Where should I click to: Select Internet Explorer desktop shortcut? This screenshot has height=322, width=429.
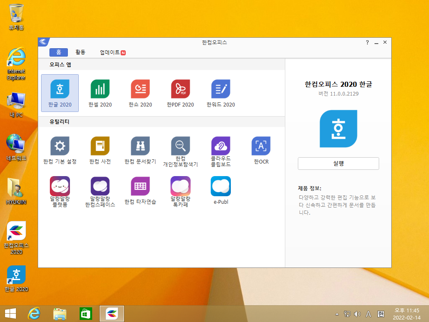16,64
